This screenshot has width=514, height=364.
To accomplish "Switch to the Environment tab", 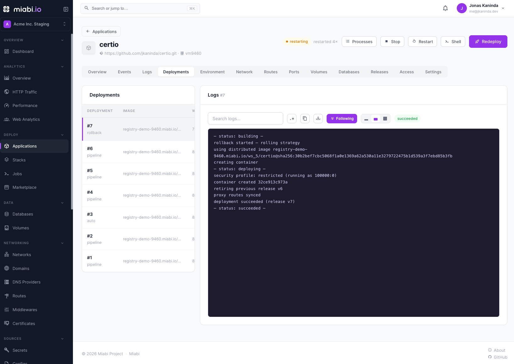I will click(x=213, y=72).
